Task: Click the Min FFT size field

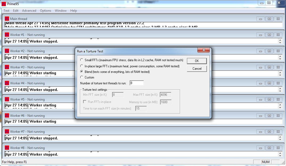Action: point(118,94)
